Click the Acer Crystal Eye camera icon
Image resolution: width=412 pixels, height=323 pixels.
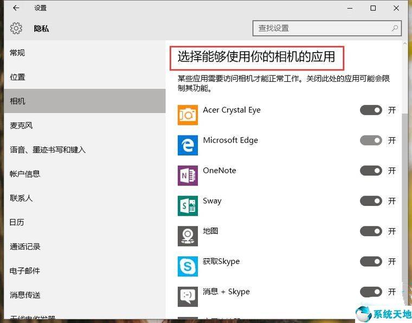[188, 115]
